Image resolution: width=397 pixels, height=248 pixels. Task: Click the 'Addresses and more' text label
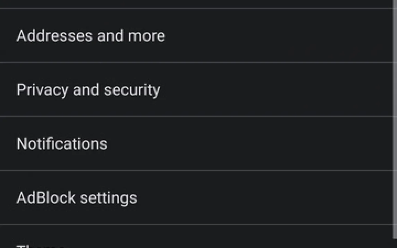[x=91, y=36]
